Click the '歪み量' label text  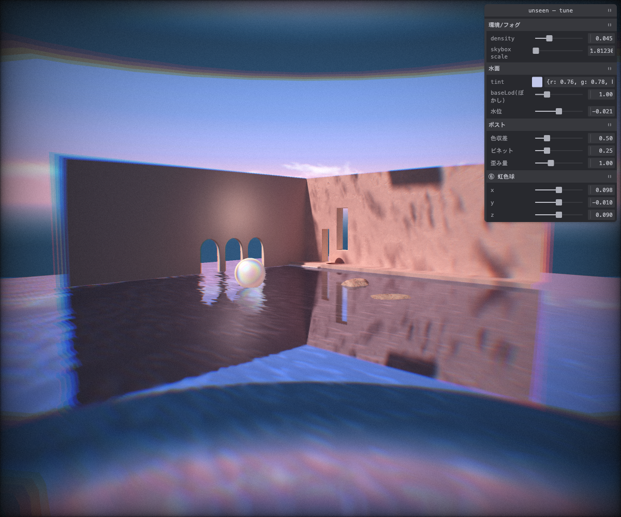tap(499, 163)
